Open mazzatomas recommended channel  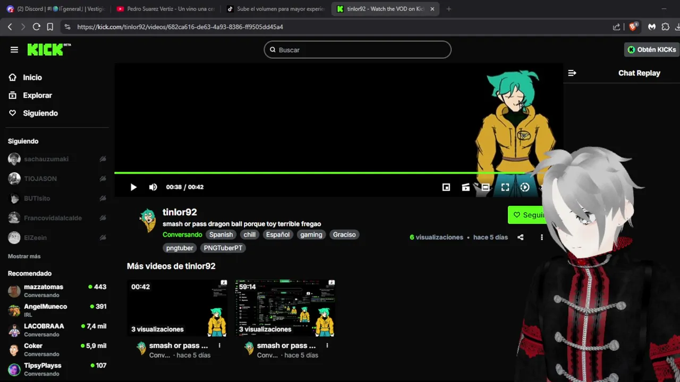click(57, 291)
